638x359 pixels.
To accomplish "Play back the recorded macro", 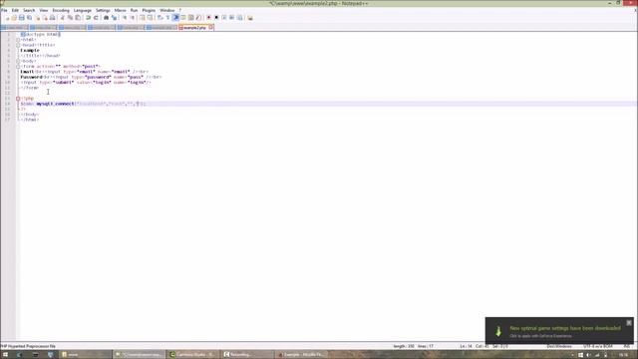I will [224, 18].
